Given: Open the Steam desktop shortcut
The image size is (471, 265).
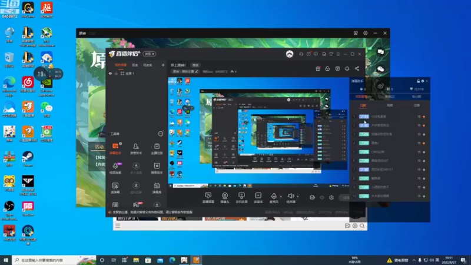Looking at the screenshot, I should 28,159.
